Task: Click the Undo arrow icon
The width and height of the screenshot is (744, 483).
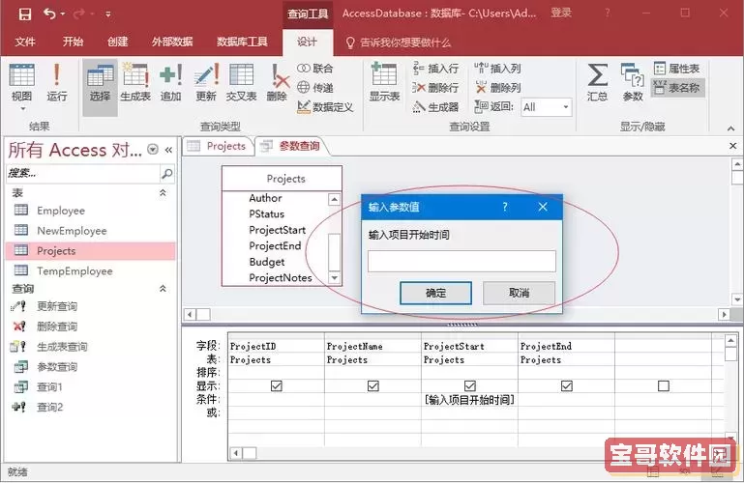Action: point(49,14)
